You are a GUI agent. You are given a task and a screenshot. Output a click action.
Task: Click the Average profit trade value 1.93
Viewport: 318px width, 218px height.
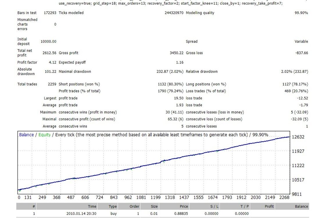(x=180, y=105)
